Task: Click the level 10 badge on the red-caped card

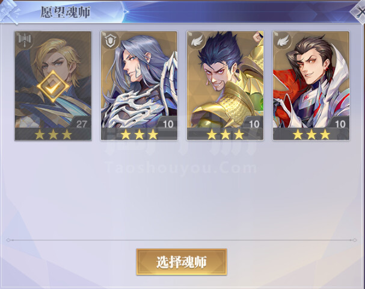Action: click(x=340, y=124)
